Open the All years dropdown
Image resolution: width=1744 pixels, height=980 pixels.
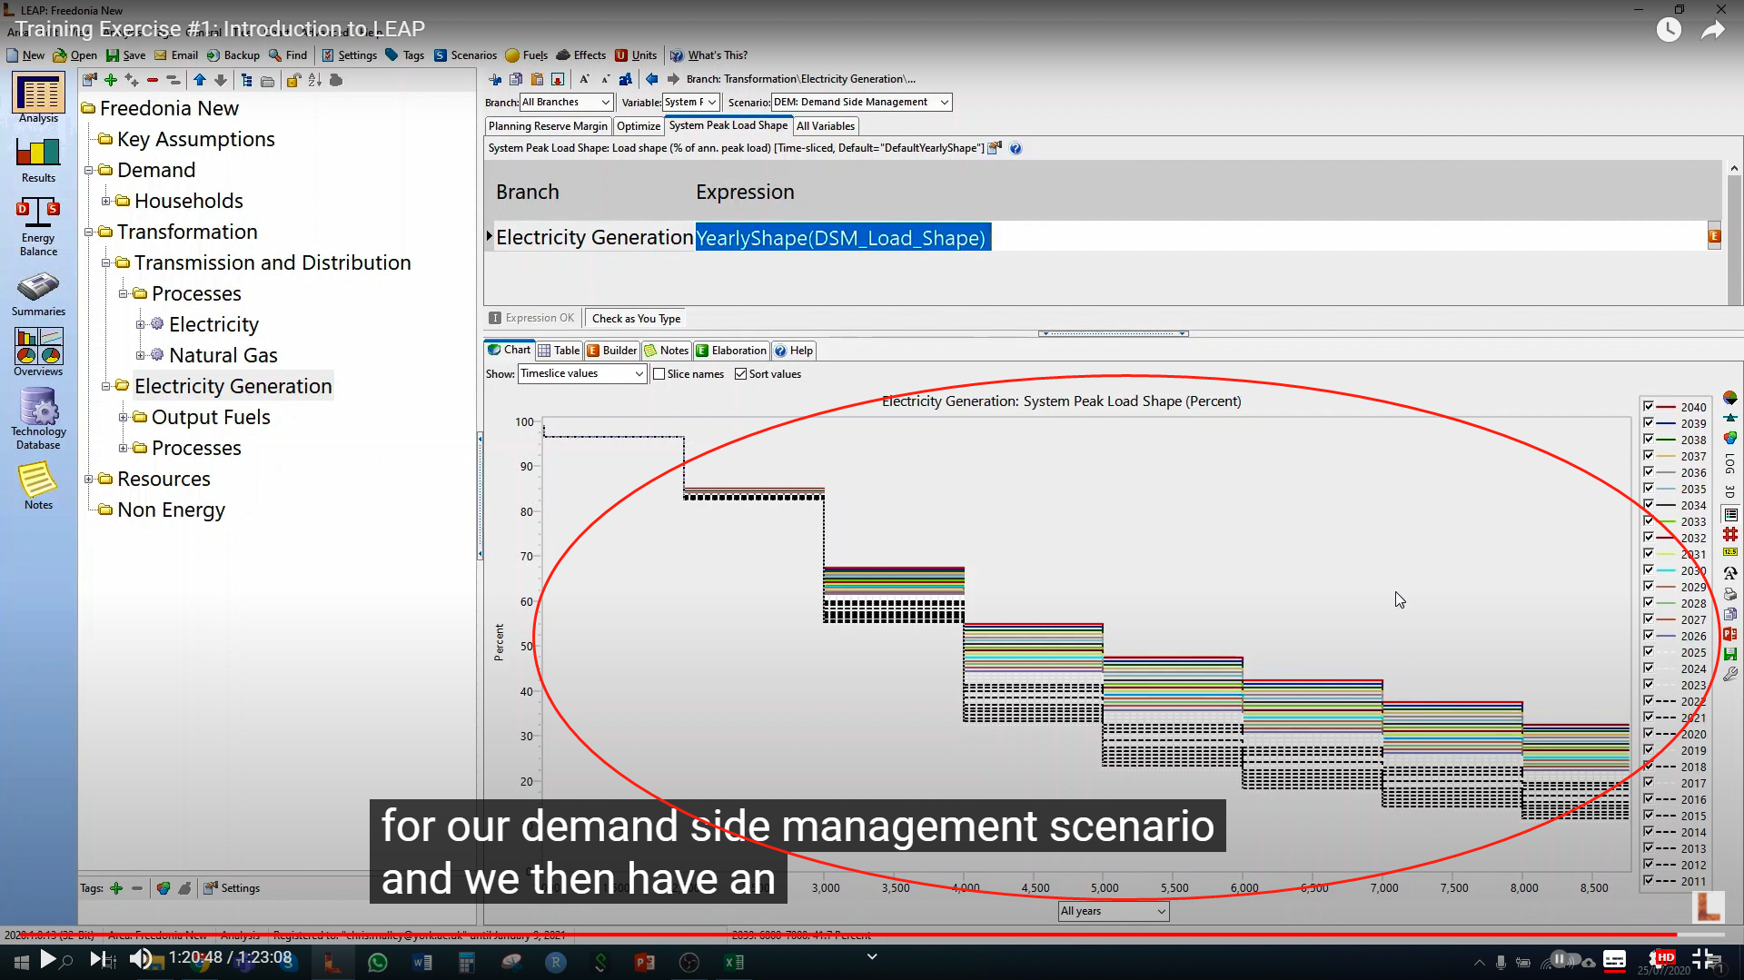pos(1113,911)
